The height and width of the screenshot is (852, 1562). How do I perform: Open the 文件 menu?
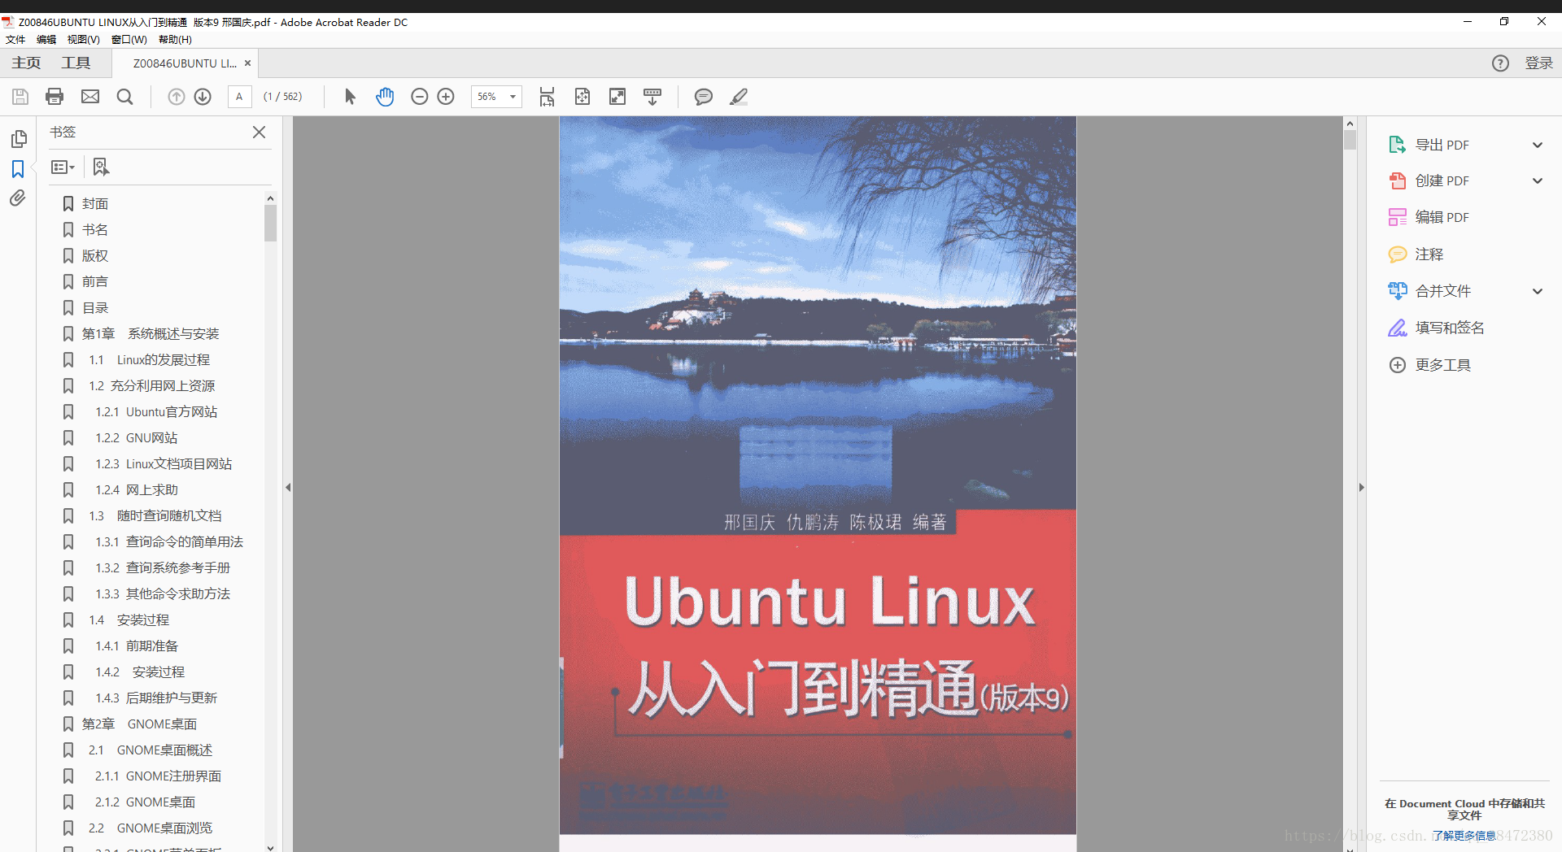point(15,39)
